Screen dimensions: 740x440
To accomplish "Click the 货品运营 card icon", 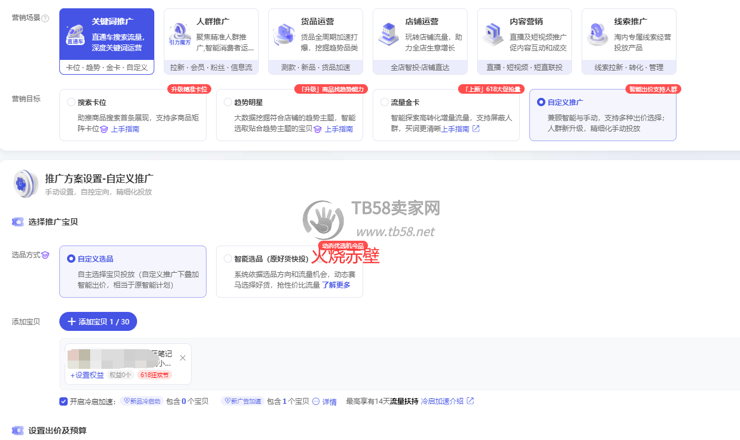I will pos(284,34).
